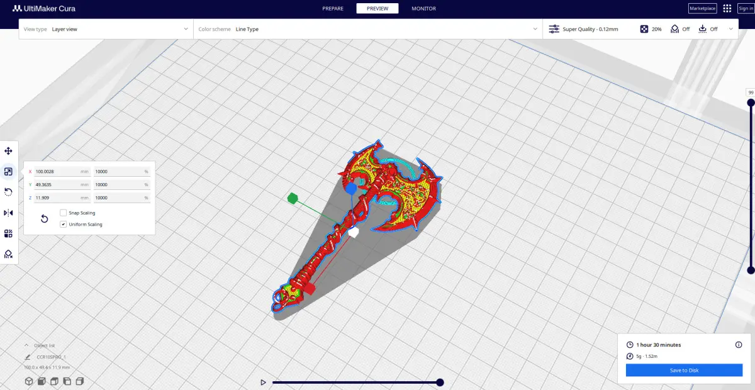The image size is (755, 390).
Task: Click the "5g · 1.52m" material usage text
Action: 647,356
